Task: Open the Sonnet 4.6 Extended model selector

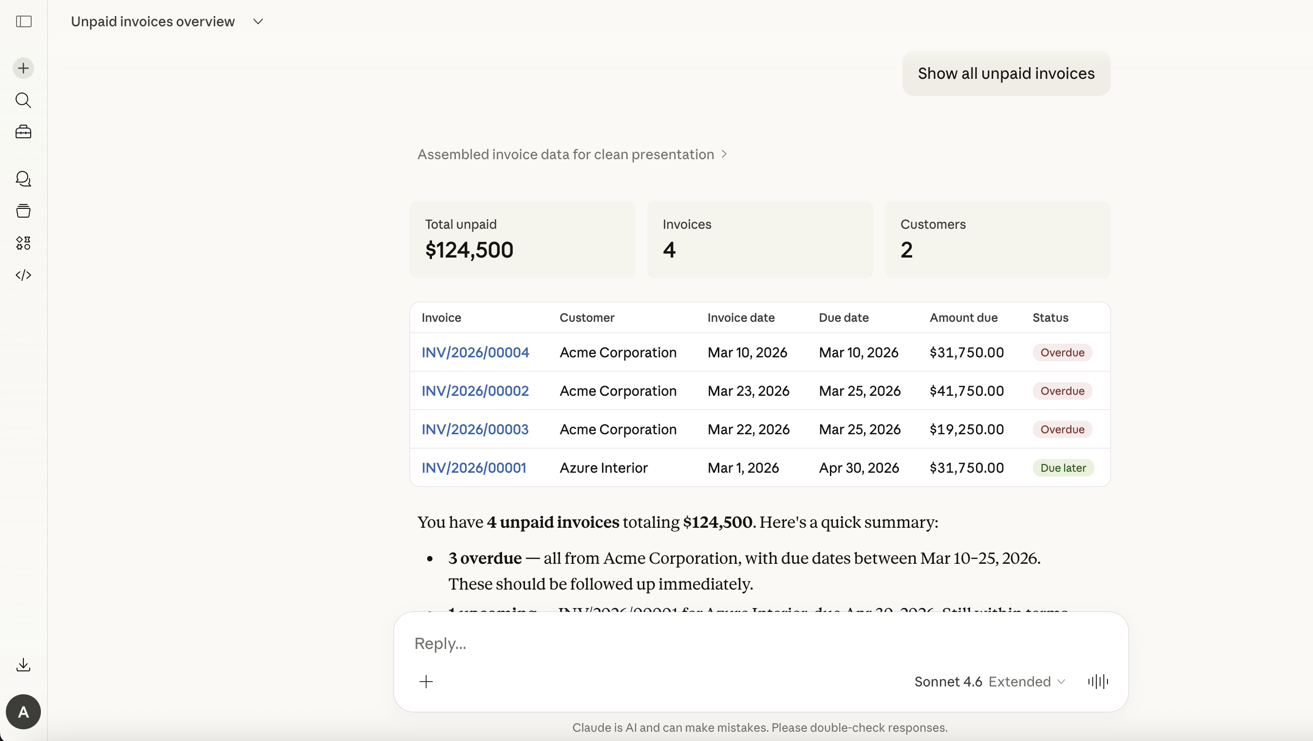Action: tap(989, 682)
